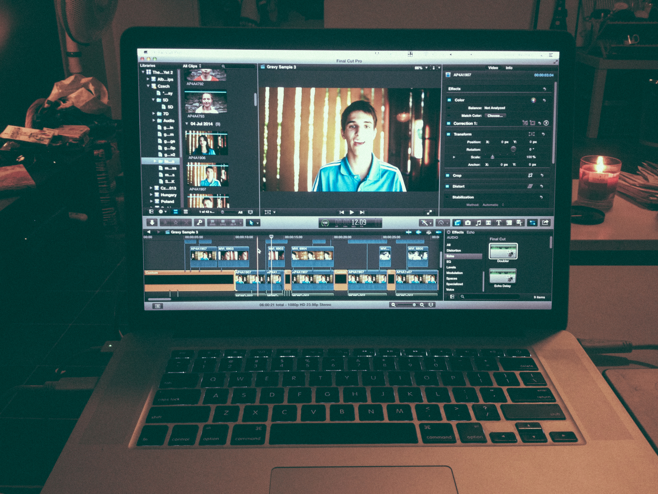Image resolution: width=658 pixels, height=494 pixels.
Task: Open the Transitions browser icon
Action: tap(488, 223)
